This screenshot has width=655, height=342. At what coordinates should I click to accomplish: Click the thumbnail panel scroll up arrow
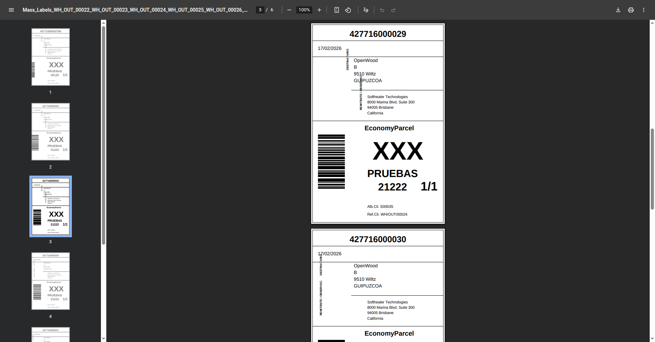pos(103,23)
